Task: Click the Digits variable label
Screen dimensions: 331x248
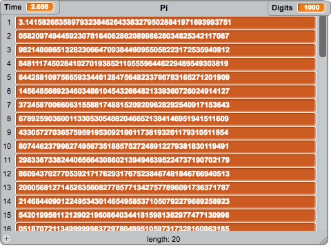Action: coord(282,8)
